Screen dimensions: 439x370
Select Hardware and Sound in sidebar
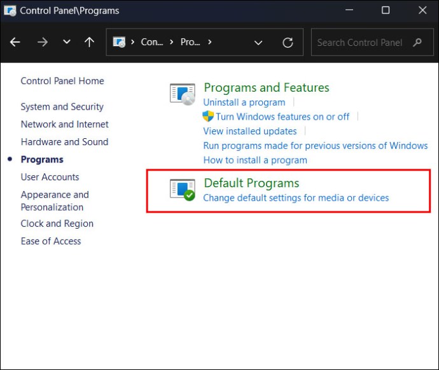click(64, 142)
